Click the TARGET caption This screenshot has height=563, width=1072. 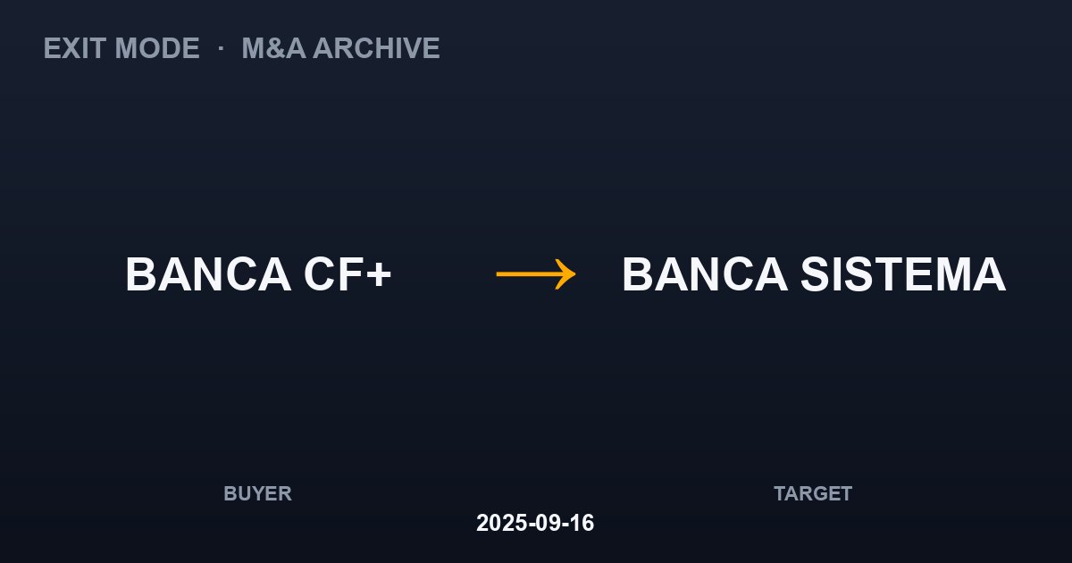click(x=813, y=493)
